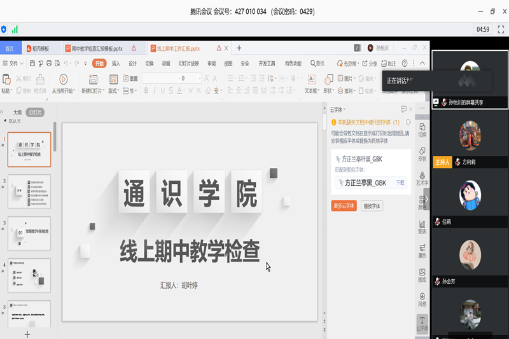Switch slide panel to 幻灯片 view
This screenshot has width=509, height=339.
tap(35, 113)
